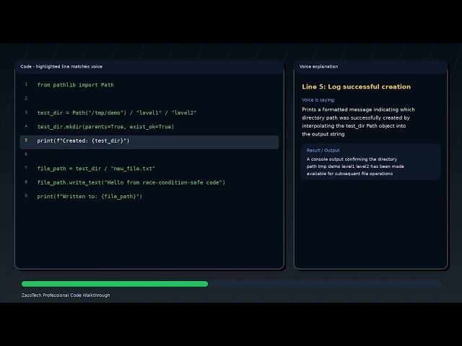Click the 'Voice is saying:' label
Screen dimensions: 462x346
[318, 100]
